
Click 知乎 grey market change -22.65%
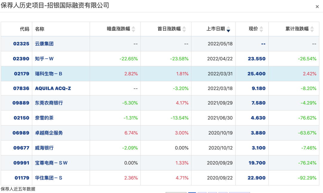[x=129, y=59]
